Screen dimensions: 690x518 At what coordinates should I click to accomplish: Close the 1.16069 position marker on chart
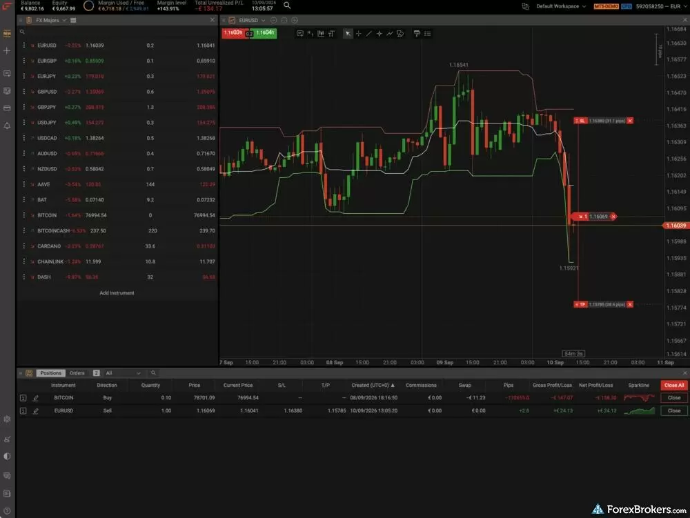click(x=613, y=217)
